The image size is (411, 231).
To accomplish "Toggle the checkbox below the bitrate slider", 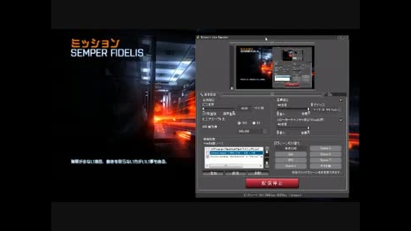I will coord(204,114).
